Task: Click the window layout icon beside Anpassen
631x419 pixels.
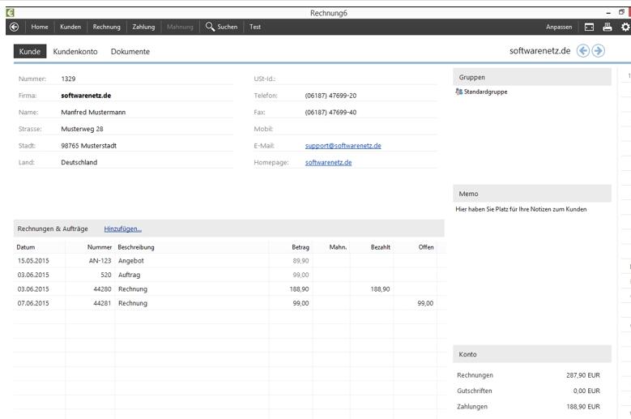Action: 589,27
